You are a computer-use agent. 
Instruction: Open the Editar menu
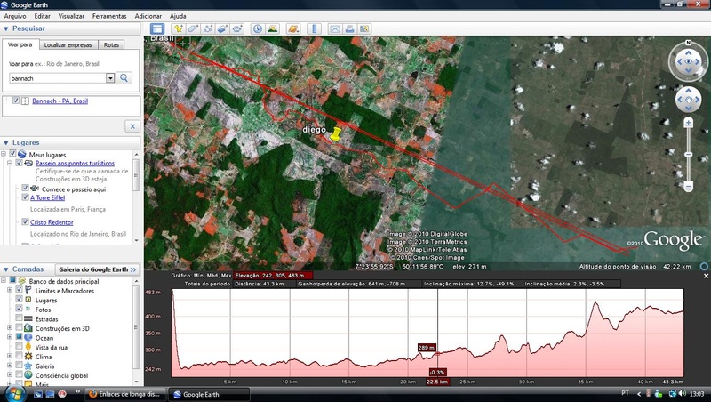42,16
